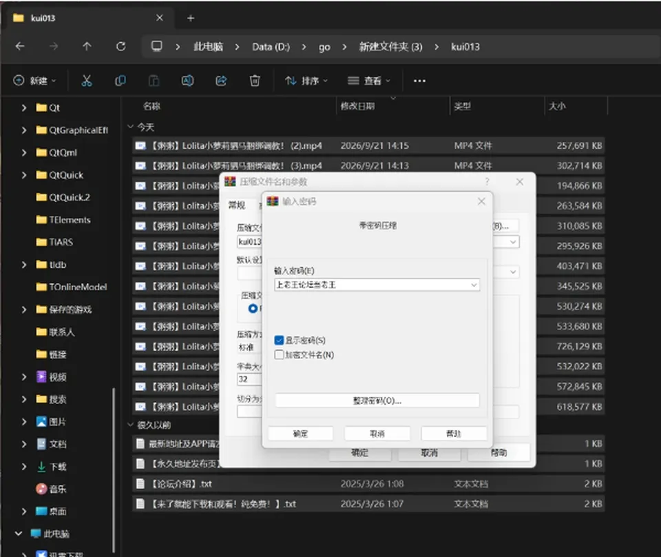The image size is (661, 557).
Task: Delete selection with the trash icon
Action: [255, 81]
